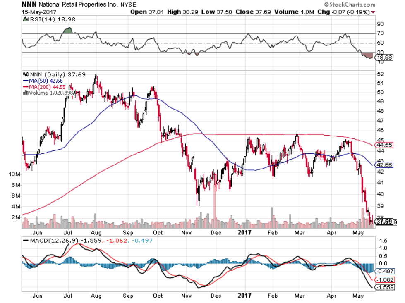Click the May label under MACD panel

(x=358, y=296)
